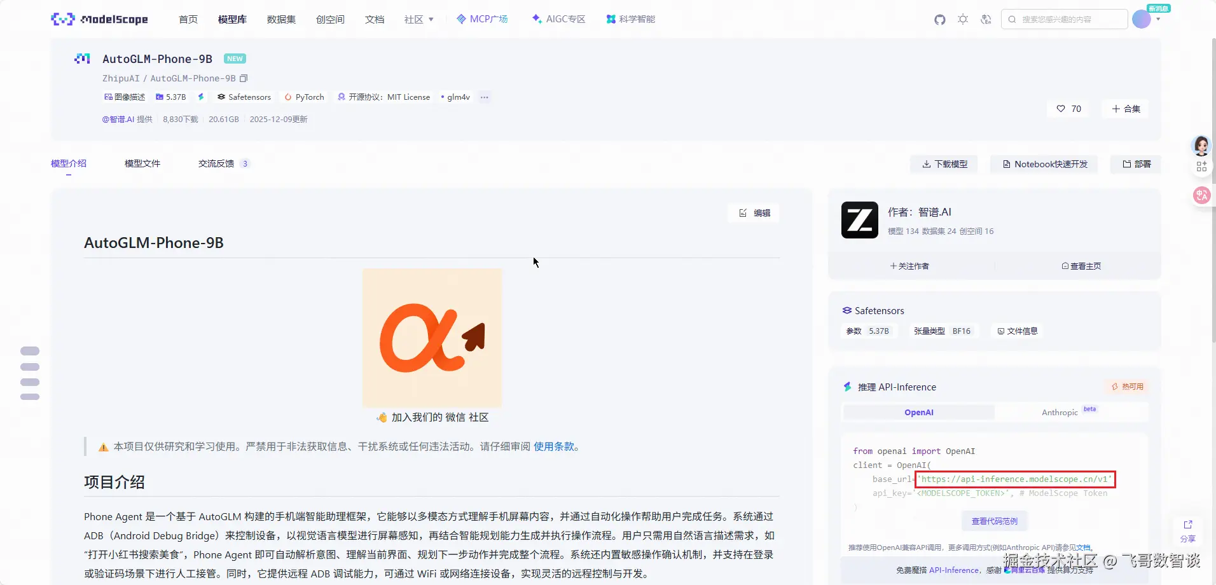
Task: Open 科学智能 from the navigation
Action: [x=630, y=19]
